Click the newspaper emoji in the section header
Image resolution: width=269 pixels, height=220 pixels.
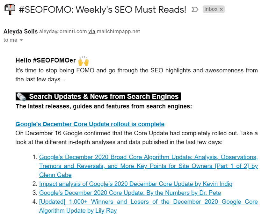21,96
